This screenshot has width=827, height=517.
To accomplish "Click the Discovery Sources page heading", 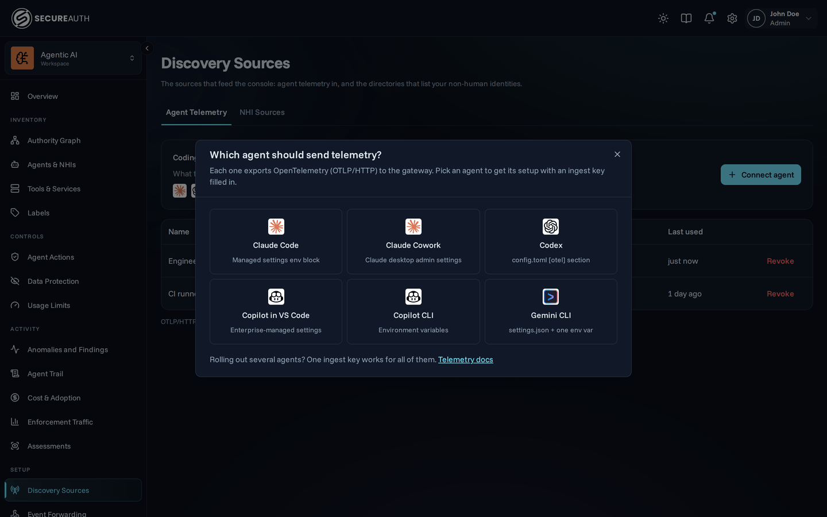I will pos(226,63).
